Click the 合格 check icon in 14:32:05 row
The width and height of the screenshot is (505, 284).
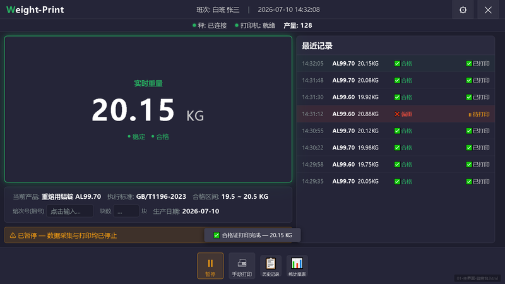click(397, 64)
